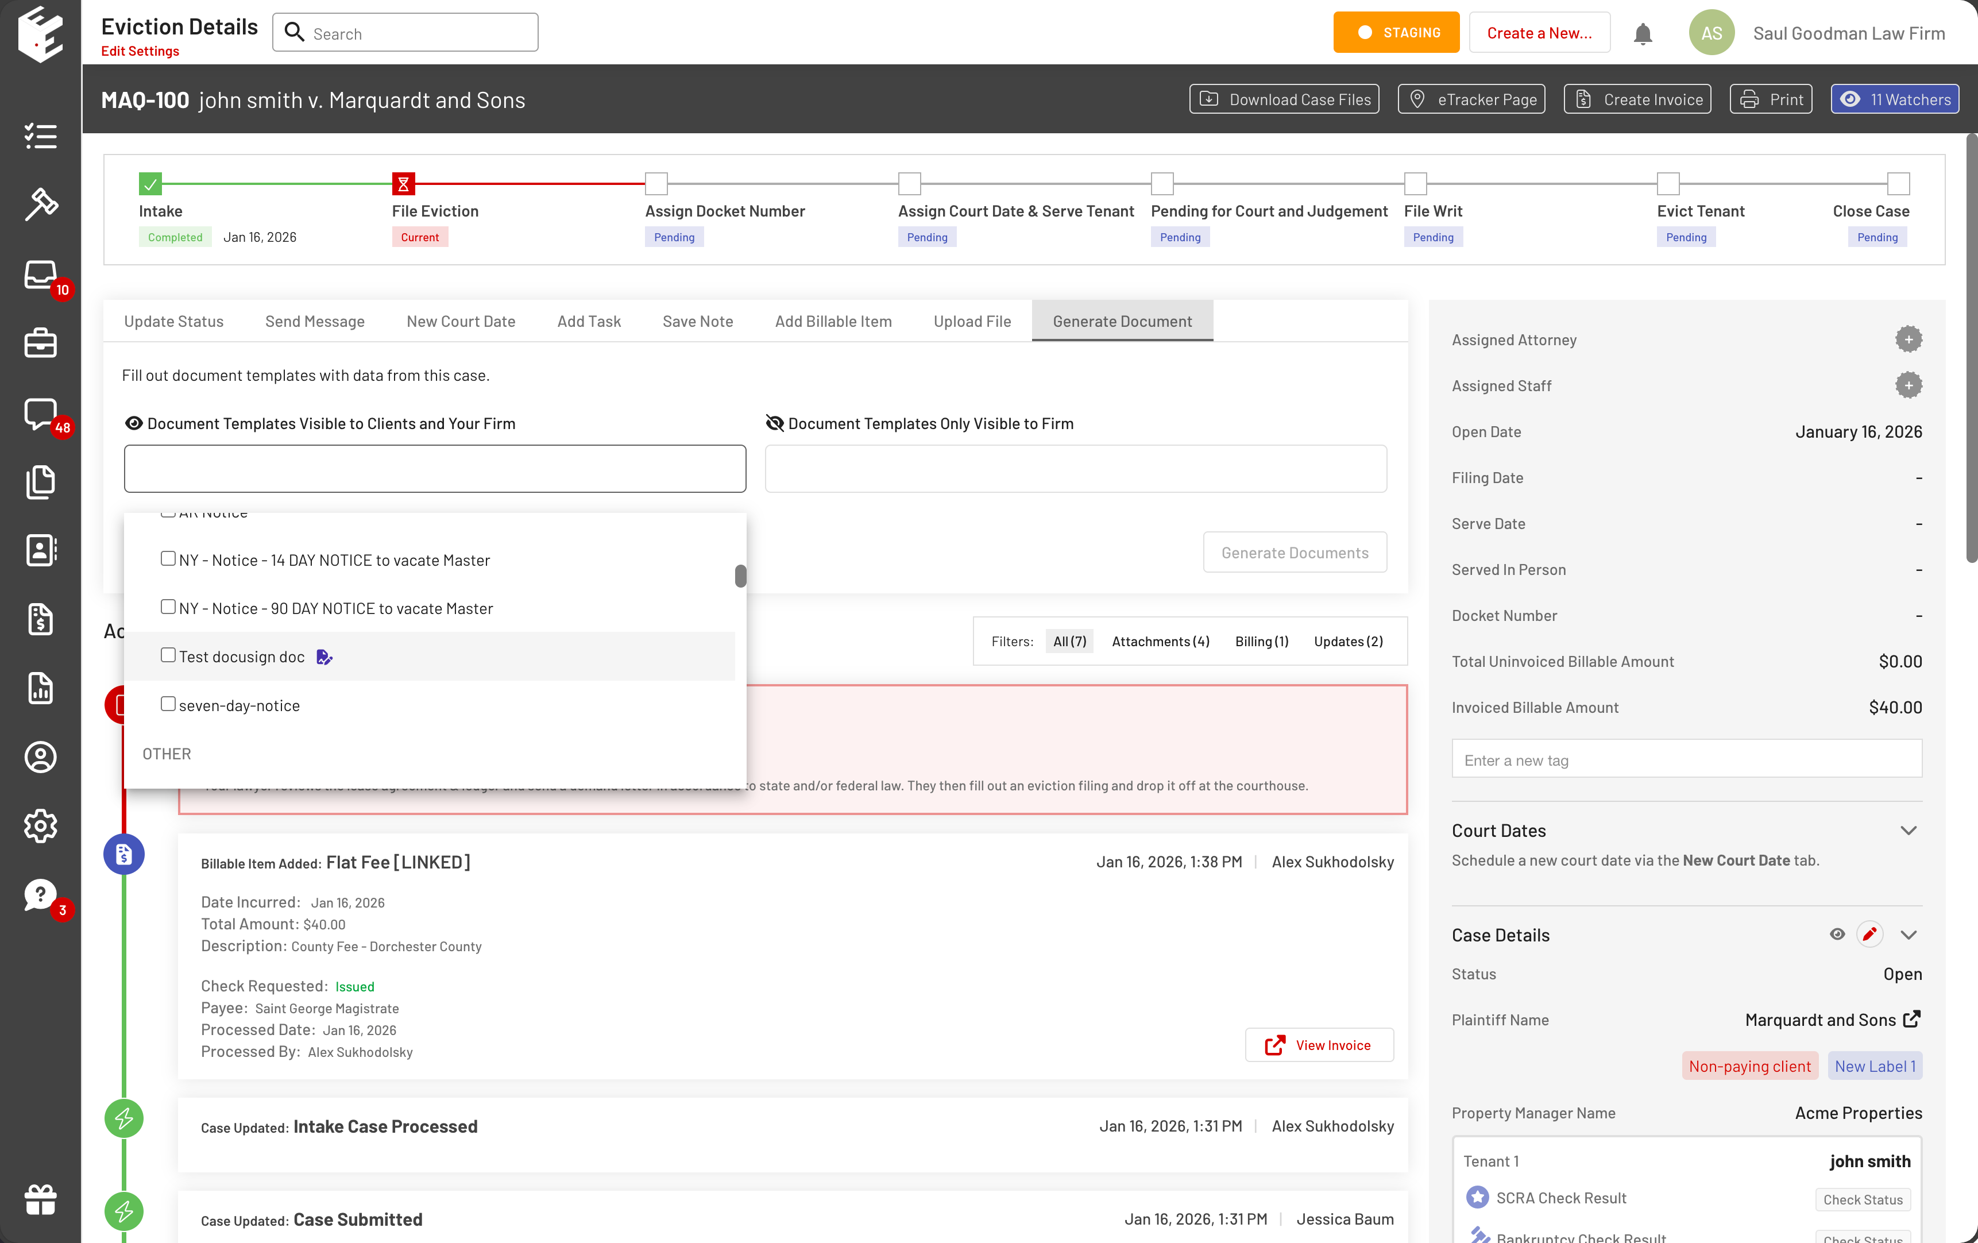Viewport: 1978px width, 1243px height.
Task: Switch to the Send Message tab
Action: pyautogui.click(x=315, y=321)
